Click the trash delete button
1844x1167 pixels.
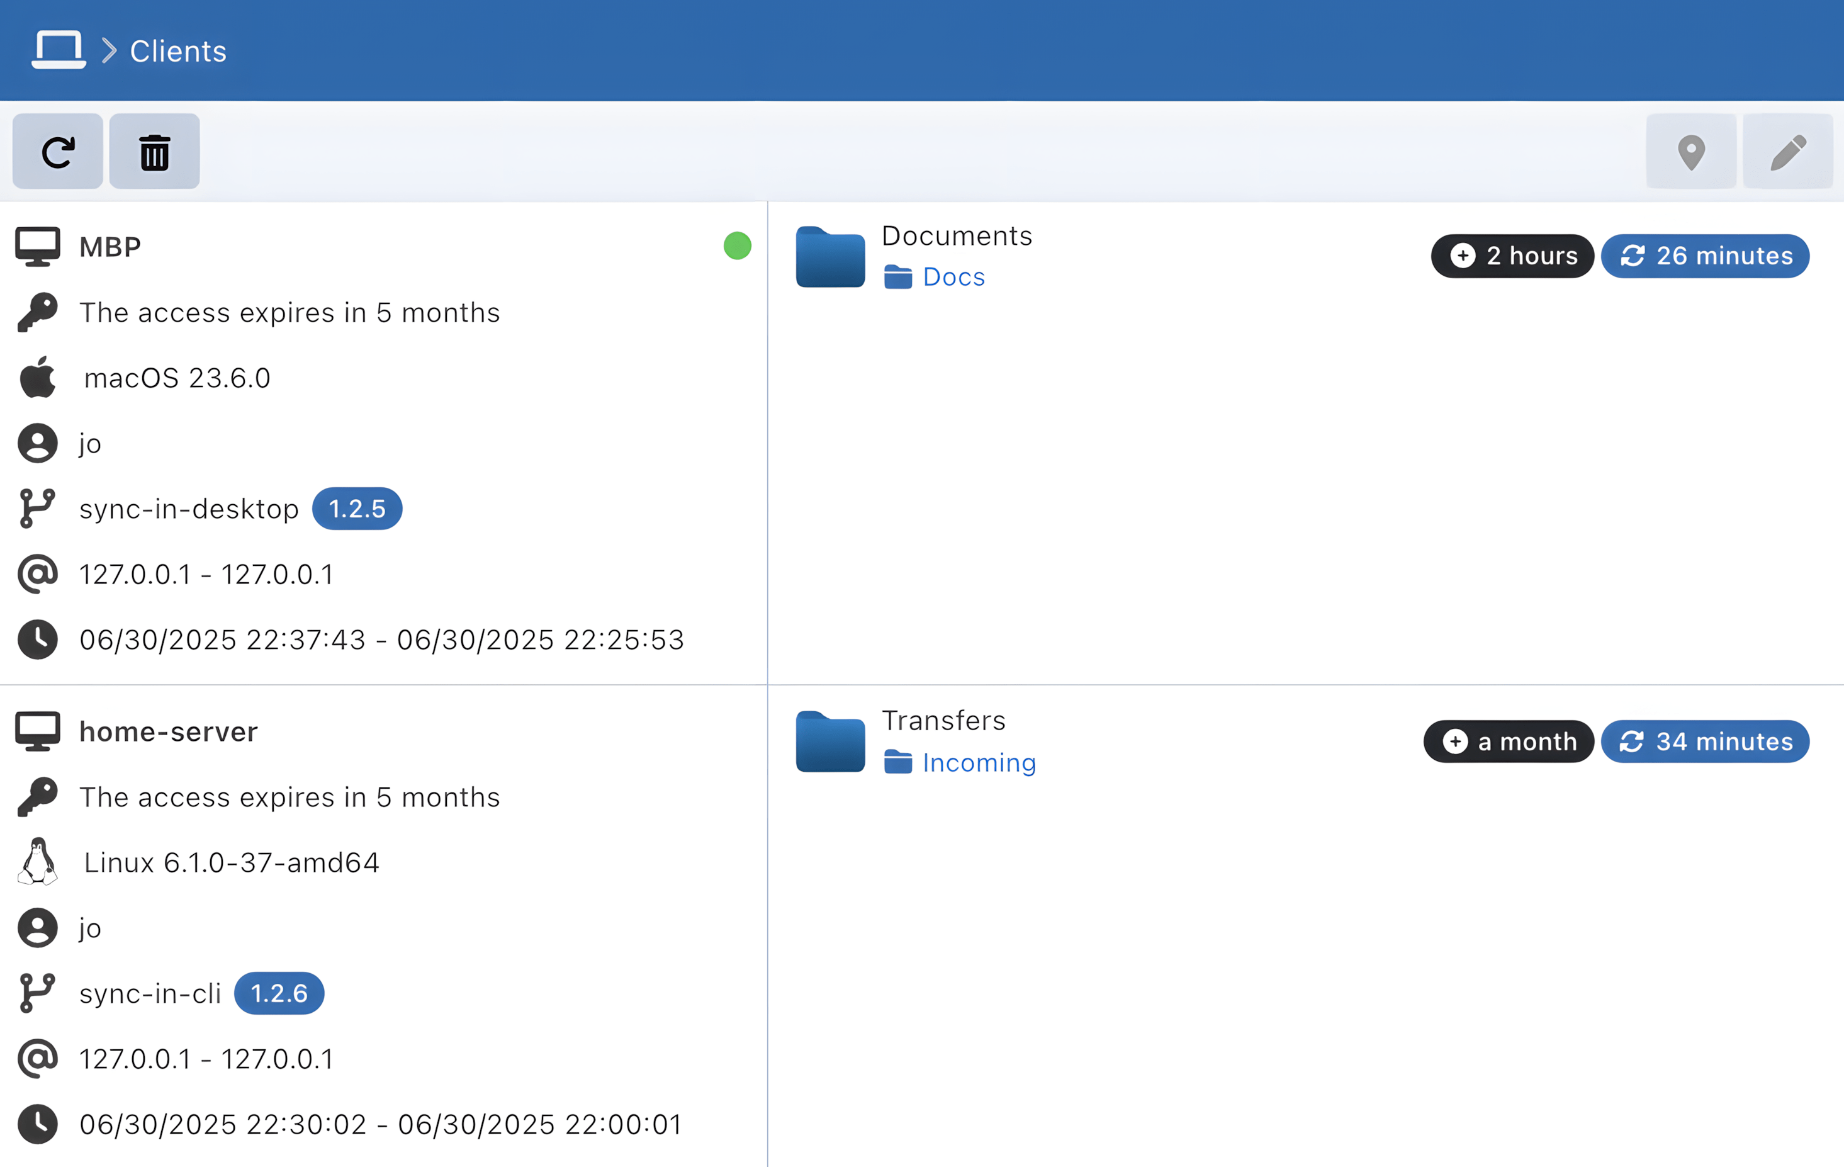click(155, 152)
